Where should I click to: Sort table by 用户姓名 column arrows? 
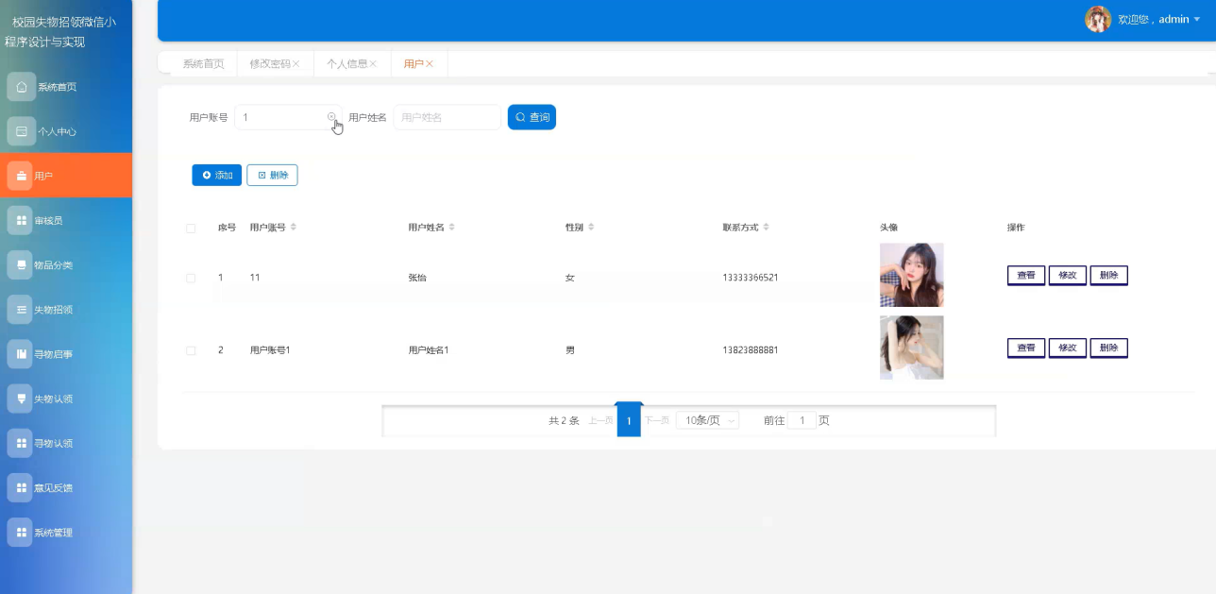click(x=451, y=228)
